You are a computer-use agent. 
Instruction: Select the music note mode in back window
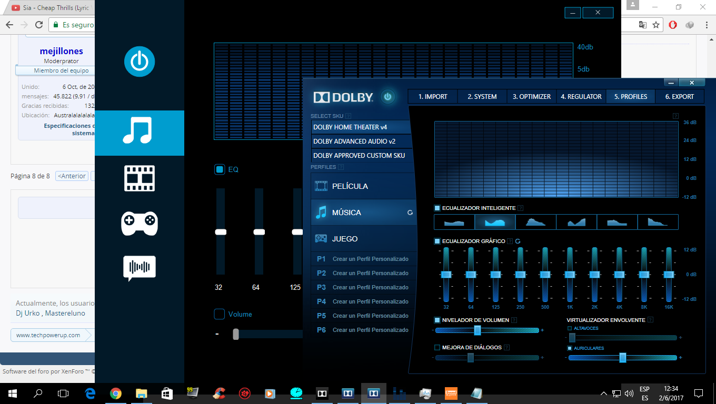140,133
